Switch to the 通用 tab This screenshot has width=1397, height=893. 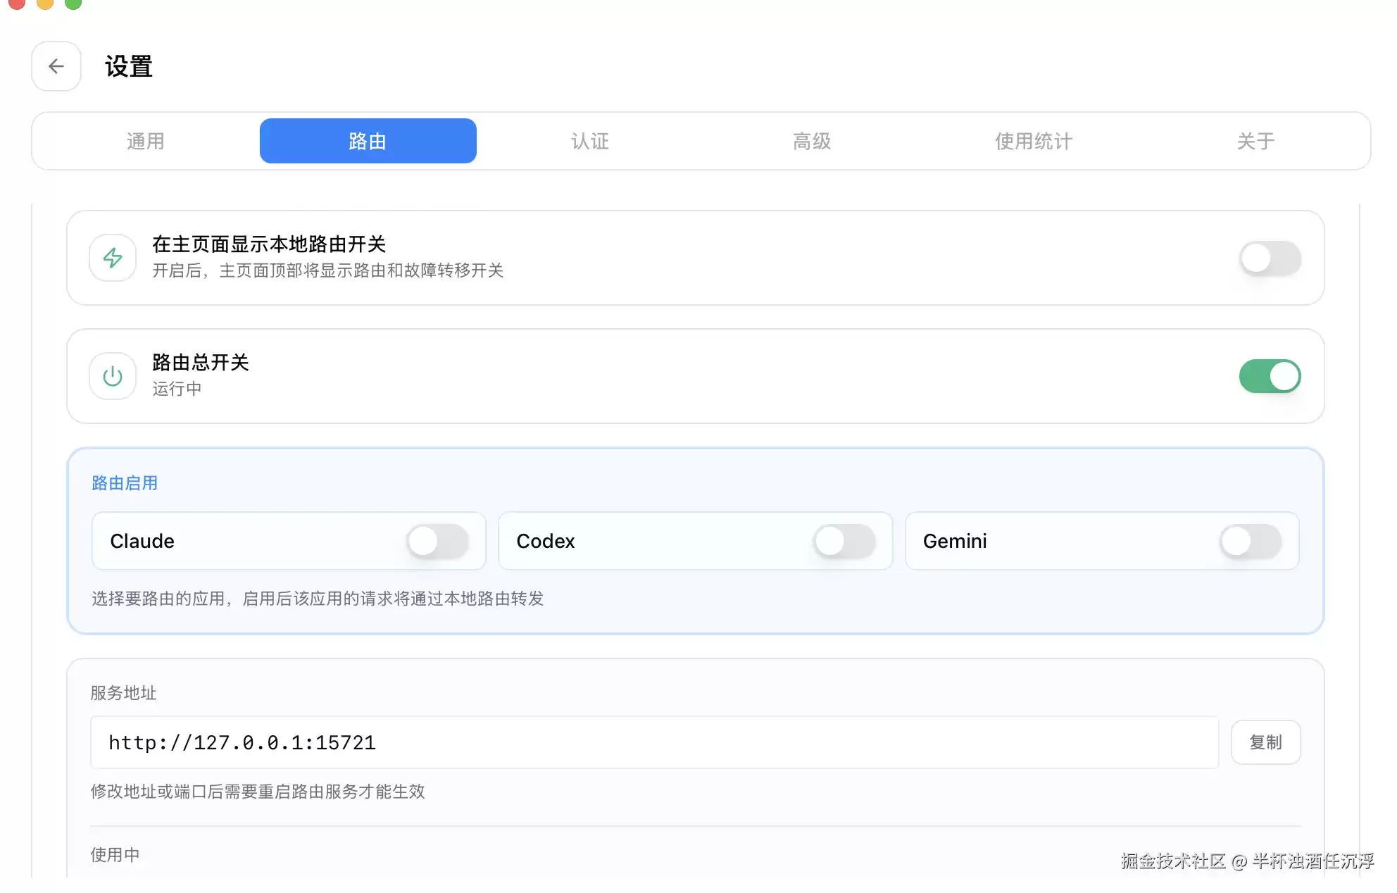(146, 141)
